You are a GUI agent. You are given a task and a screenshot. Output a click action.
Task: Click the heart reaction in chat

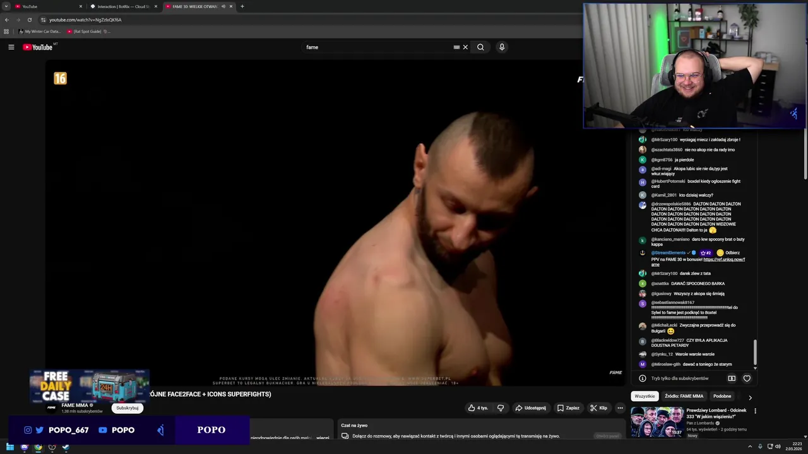tap(747, 378)
